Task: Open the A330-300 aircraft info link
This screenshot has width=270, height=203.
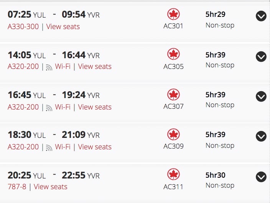Action: click(x=23, y=27)
